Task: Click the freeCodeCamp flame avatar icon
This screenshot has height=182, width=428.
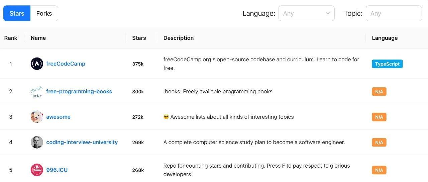Action: coord(37,64)
